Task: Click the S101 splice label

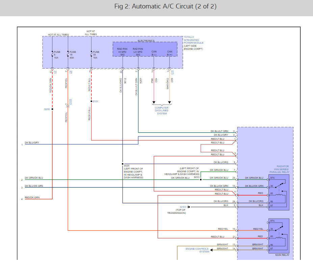Action: coord(96,102)
